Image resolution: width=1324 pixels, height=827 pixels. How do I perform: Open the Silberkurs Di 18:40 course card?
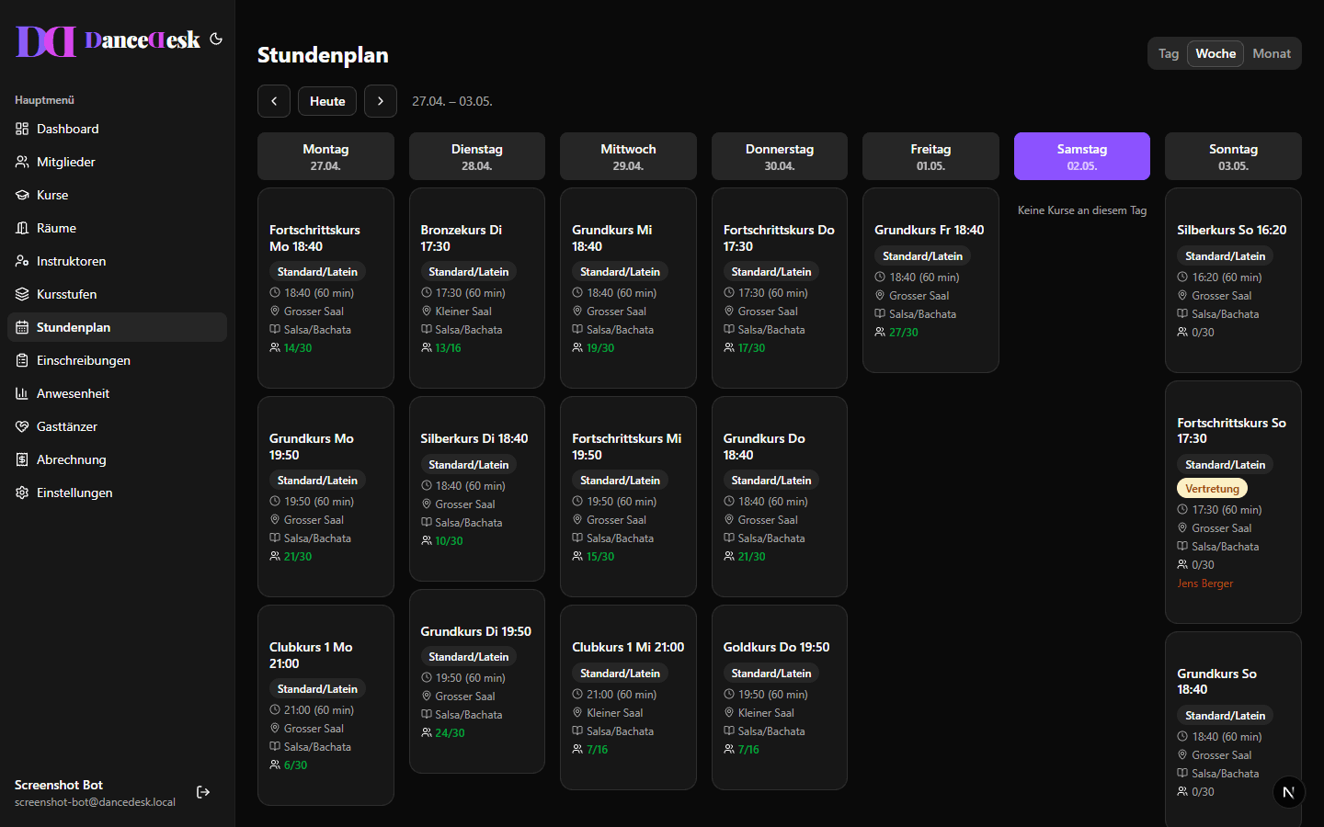tap(477, 489)
